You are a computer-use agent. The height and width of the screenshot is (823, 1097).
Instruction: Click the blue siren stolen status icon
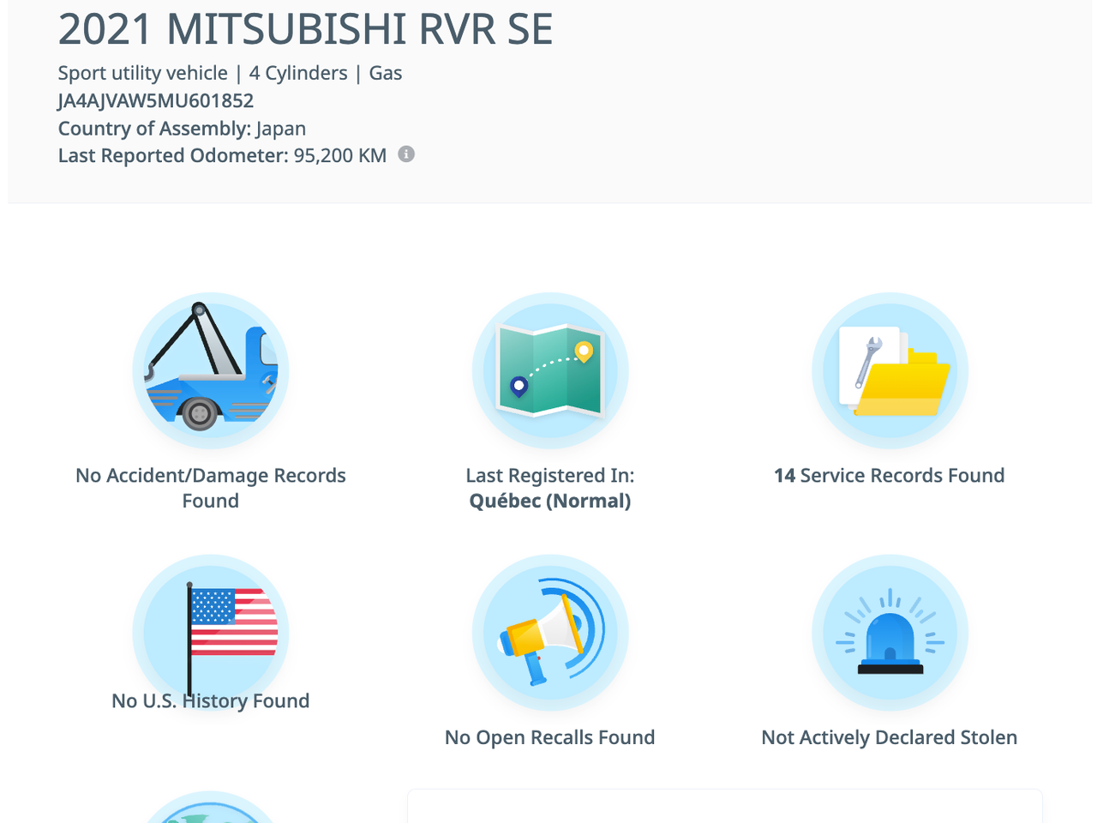[x=890, y=634]
